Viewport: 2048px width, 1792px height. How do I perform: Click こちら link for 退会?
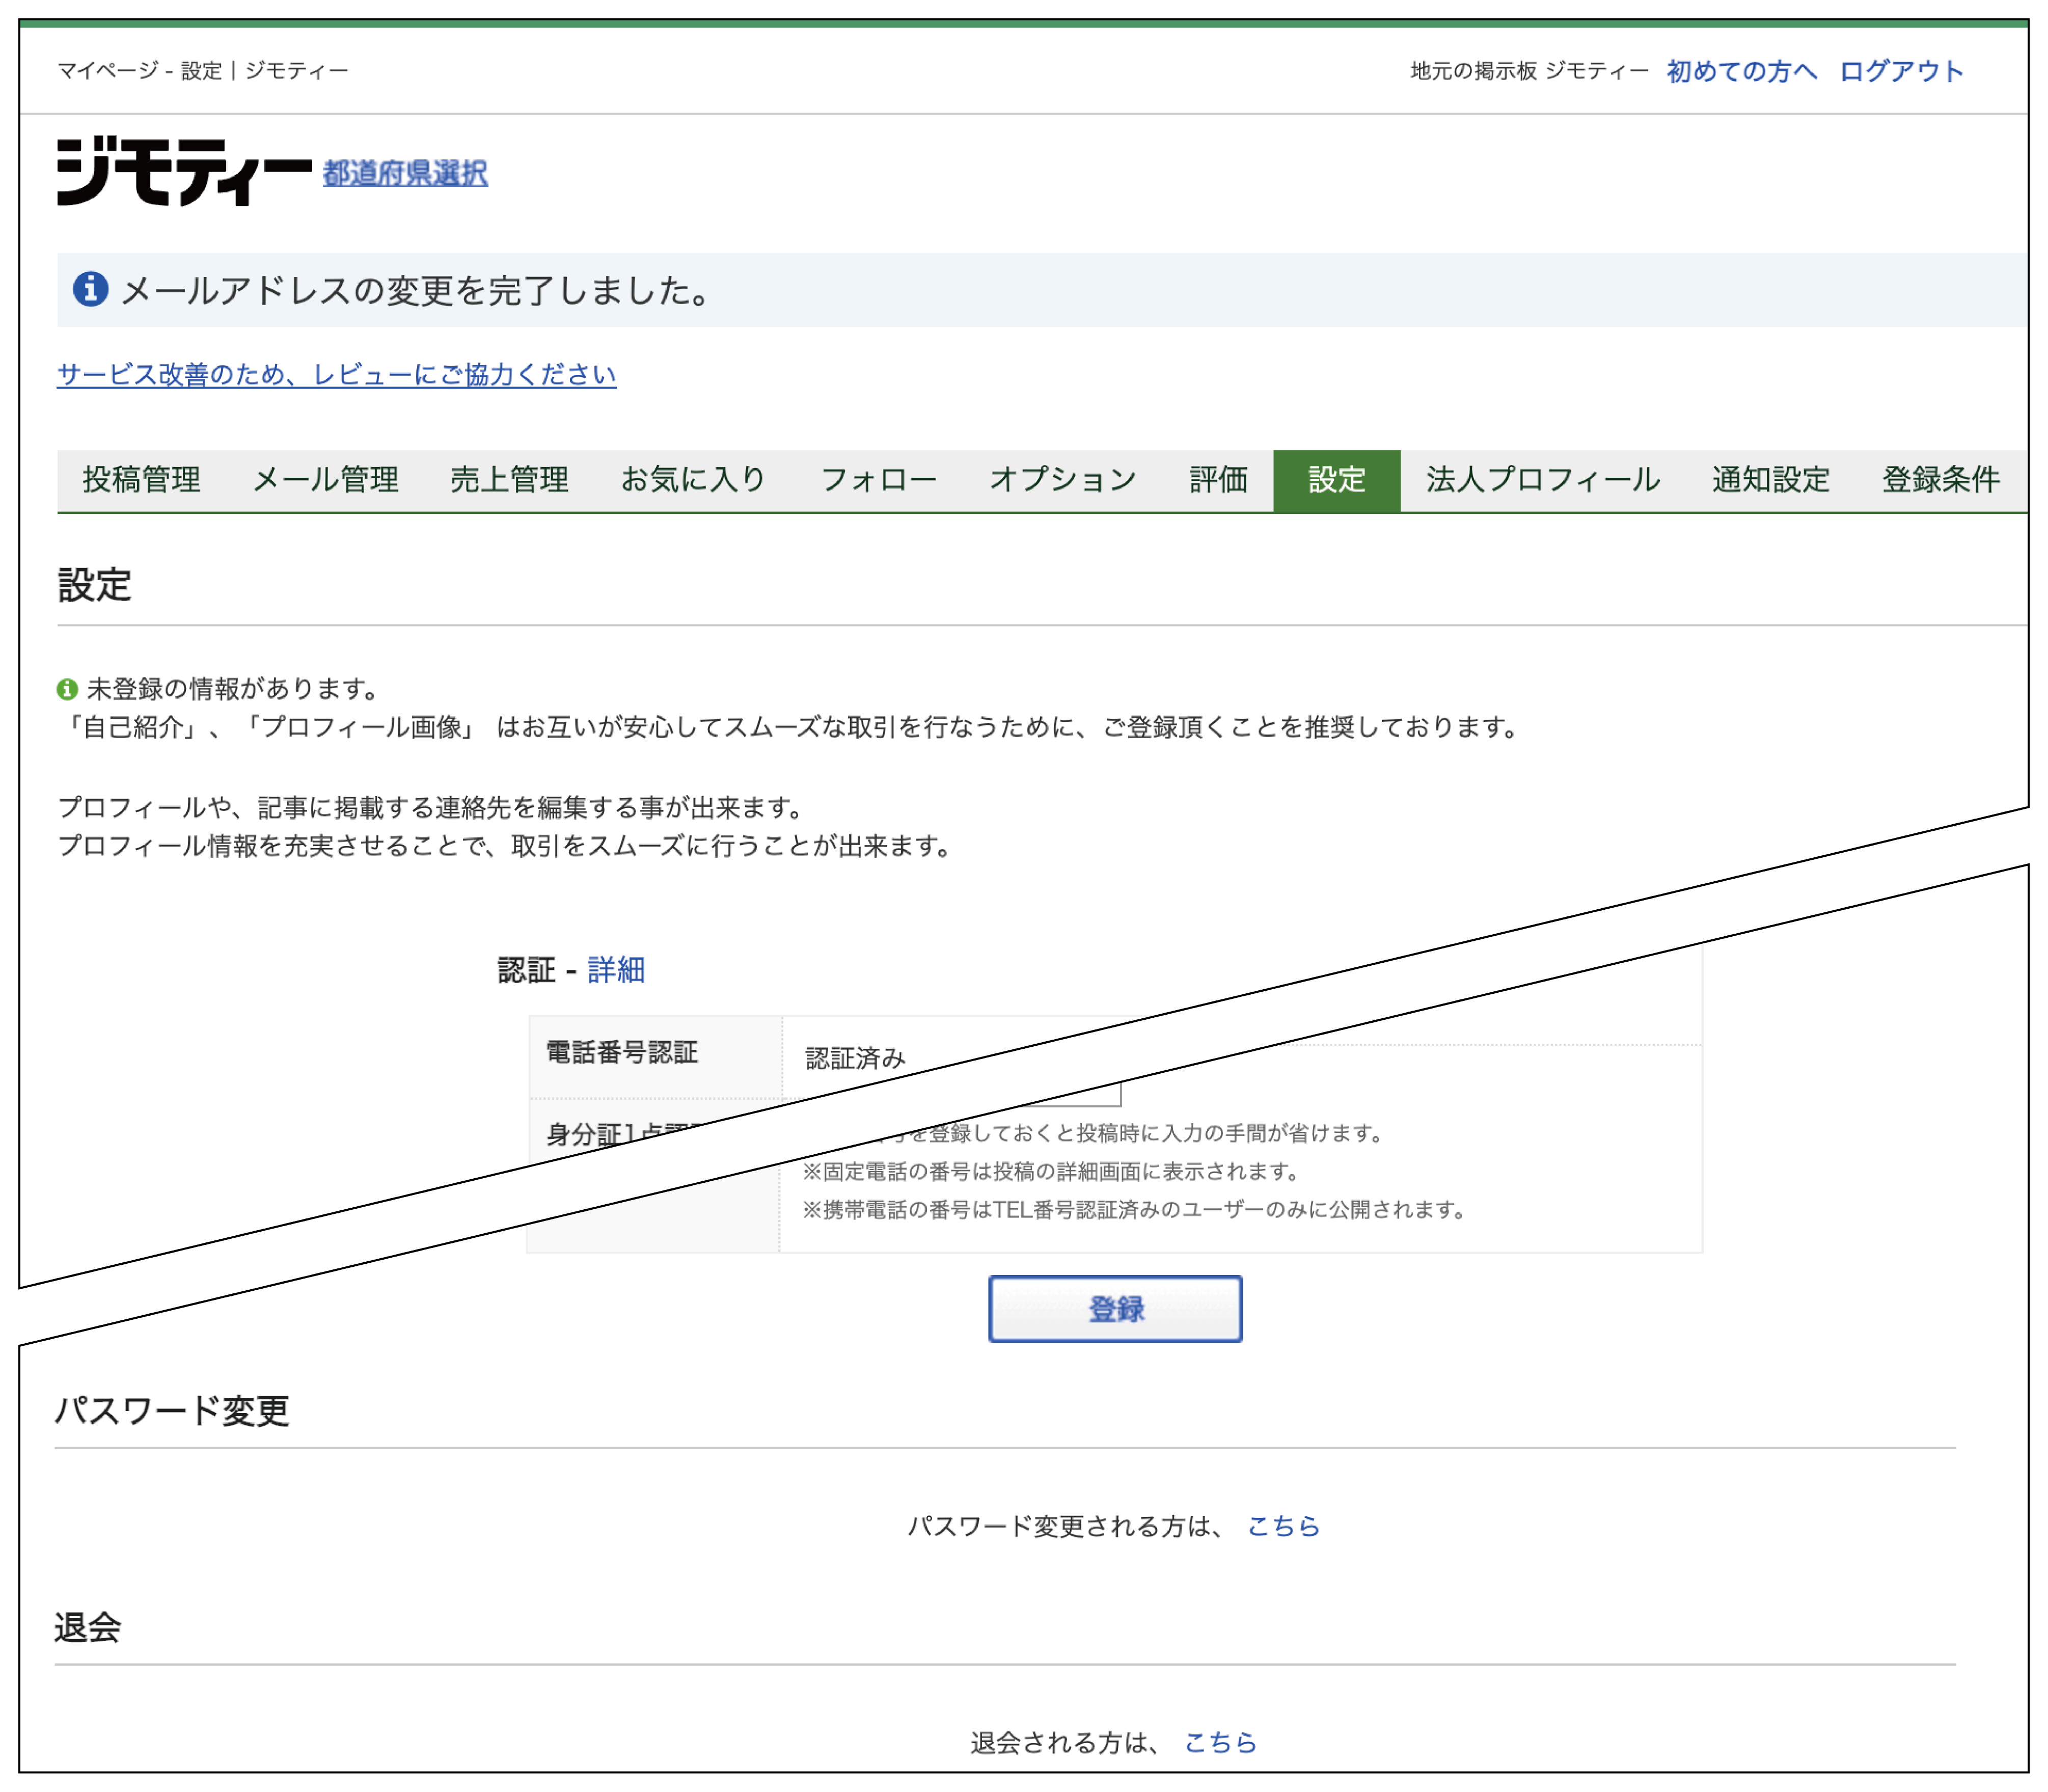(1220, 1742)
